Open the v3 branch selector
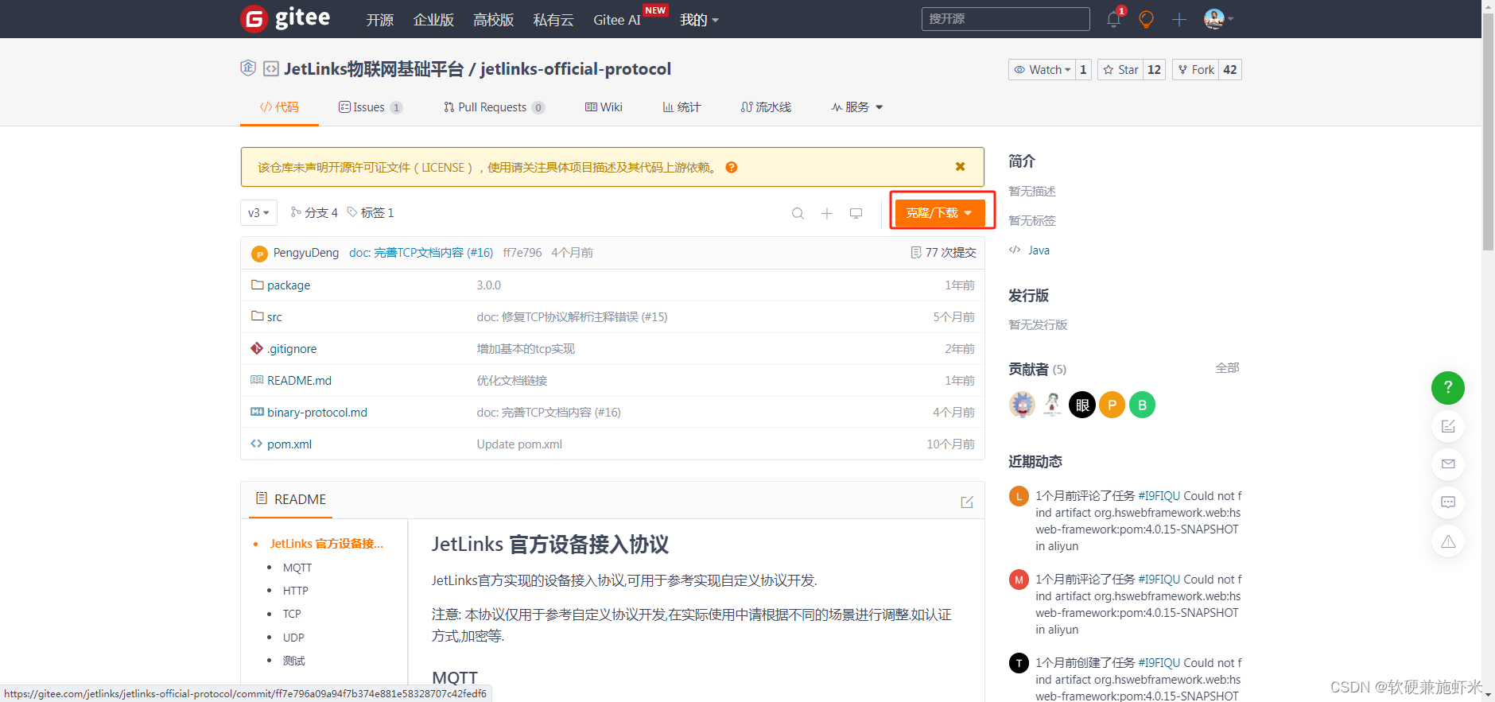1495x702 pixels. pyautogui.click(x=258, y=213)
